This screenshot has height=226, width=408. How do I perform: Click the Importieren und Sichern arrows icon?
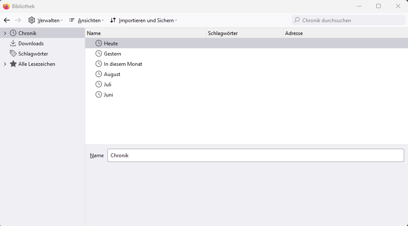113,20
